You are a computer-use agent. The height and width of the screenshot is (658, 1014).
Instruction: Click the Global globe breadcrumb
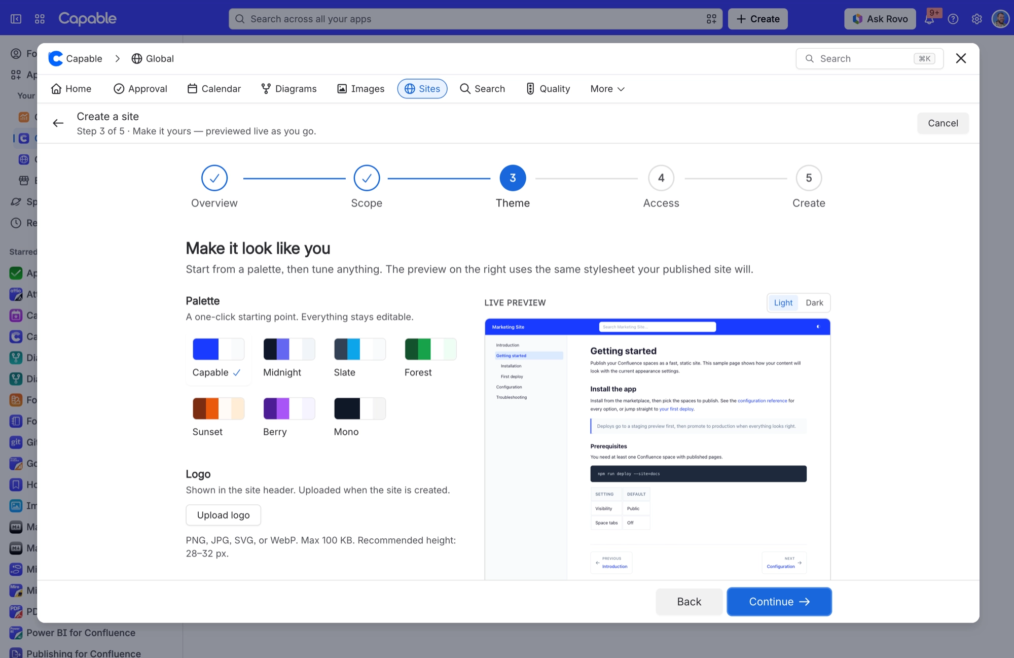[x=153, y=59]
